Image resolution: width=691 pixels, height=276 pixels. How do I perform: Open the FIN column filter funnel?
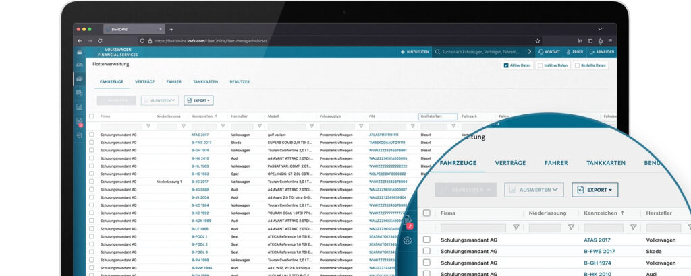click(x=413, y=126)
